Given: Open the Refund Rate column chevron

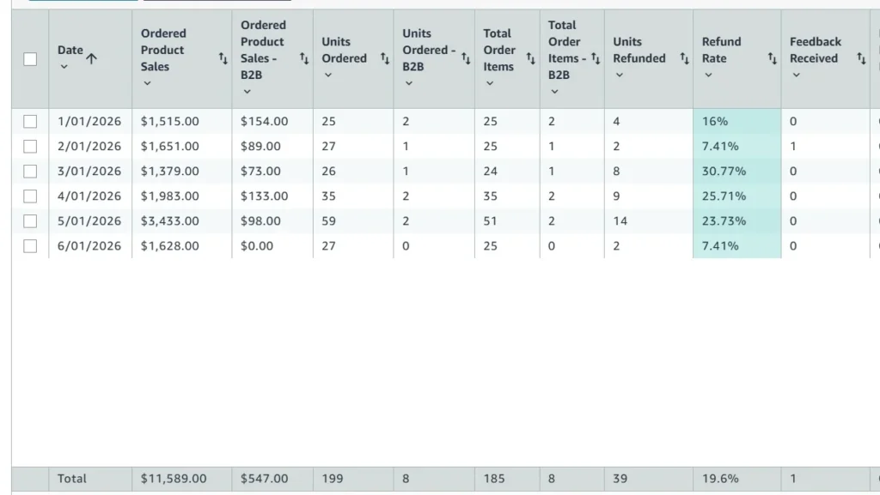Looking at the screenshot, I should [708, 75].
